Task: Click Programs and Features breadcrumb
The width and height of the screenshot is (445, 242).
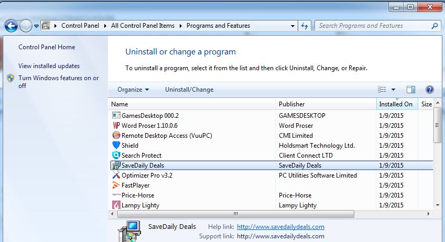Action: point(218,26)
